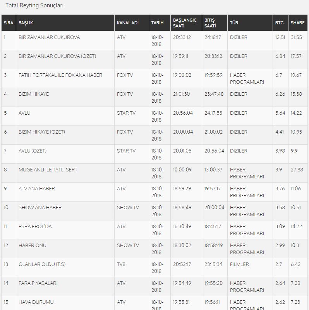Click SHARE value 9.9
The width and height of the screenshot is (309, 310).
(x=294, y=151)
